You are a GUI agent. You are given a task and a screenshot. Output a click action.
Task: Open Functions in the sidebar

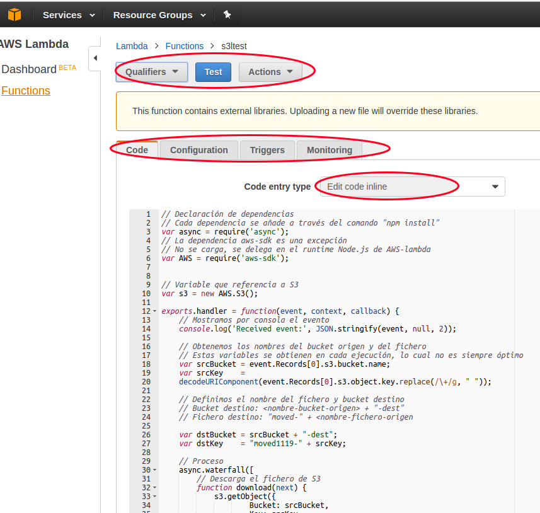(26, 91)
